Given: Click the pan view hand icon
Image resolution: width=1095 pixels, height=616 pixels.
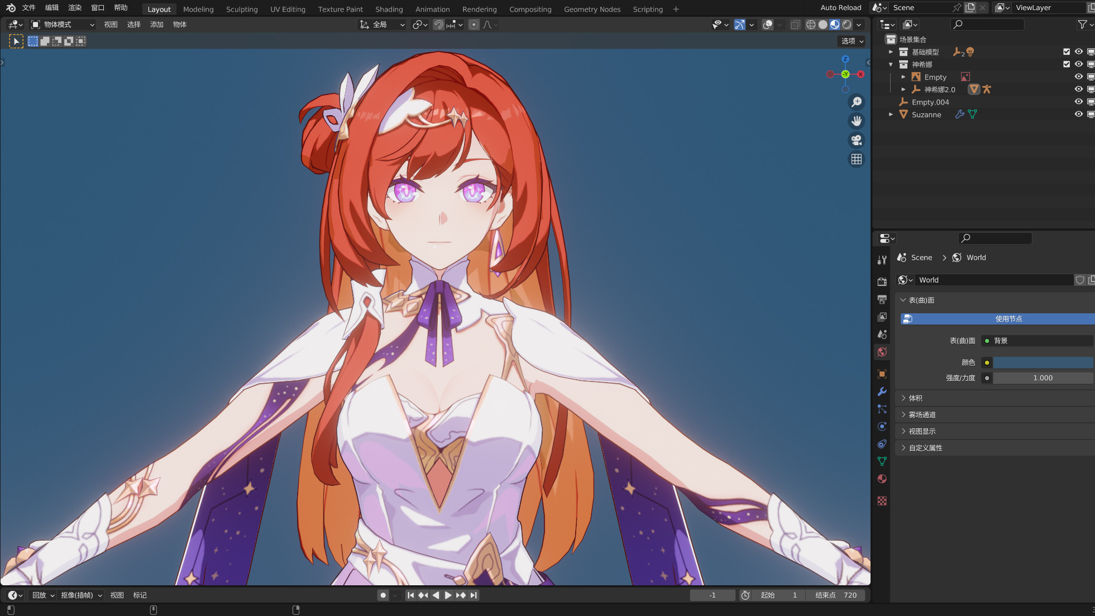Looking at the screenshot, I should (x=856, y=121).
